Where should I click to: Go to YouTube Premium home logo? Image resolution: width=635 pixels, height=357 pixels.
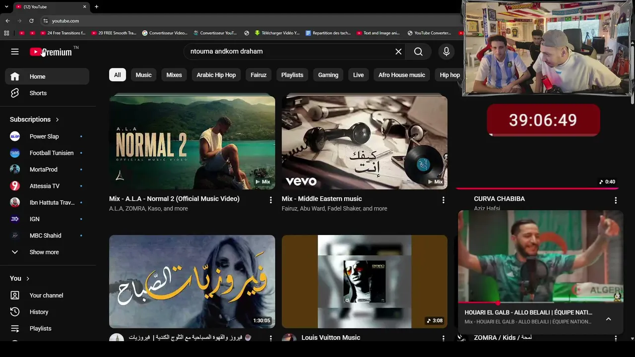coord(51,52)
